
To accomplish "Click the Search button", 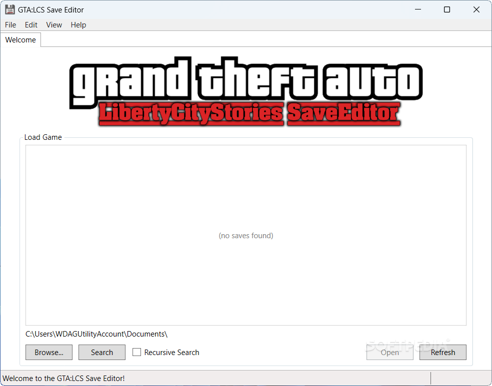I will (x=102, y=353).
